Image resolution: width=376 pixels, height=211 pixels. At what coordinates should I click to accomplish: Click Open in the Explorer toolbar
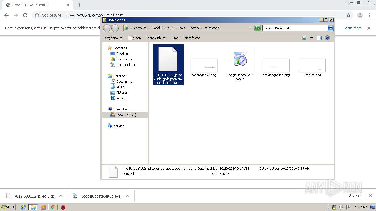click(x=134, y=38)
